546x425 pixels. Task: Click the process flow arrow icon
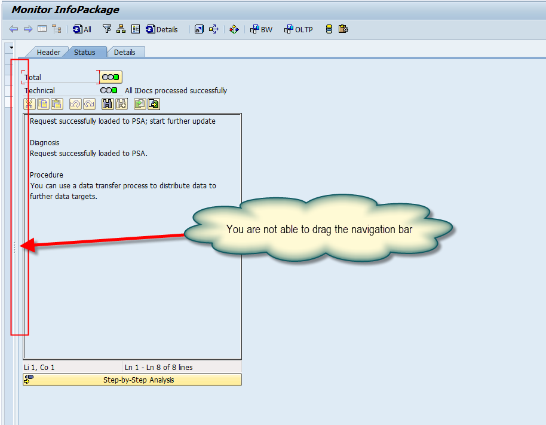213,29
